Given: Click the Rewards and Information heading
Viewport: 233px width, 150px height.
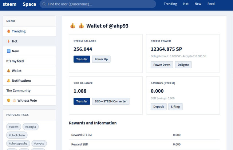Looking at the screenshot, I should [x=93, y=123].
